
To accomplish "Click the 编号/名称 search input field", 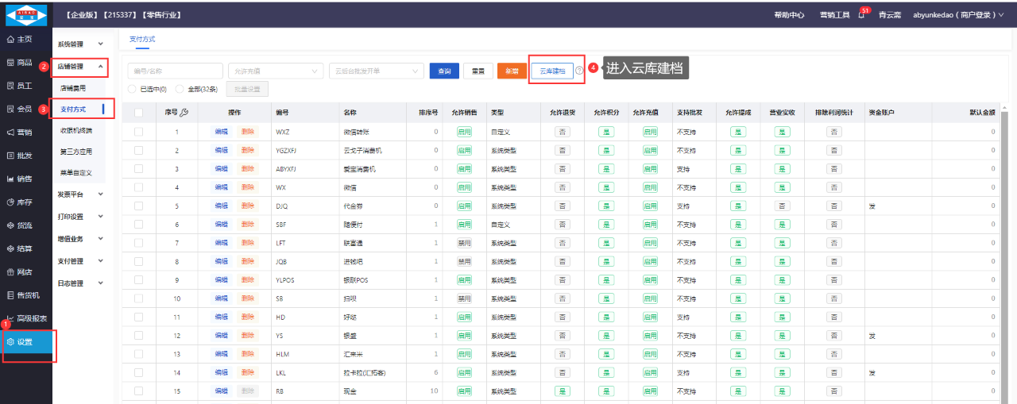I will 175,71.
